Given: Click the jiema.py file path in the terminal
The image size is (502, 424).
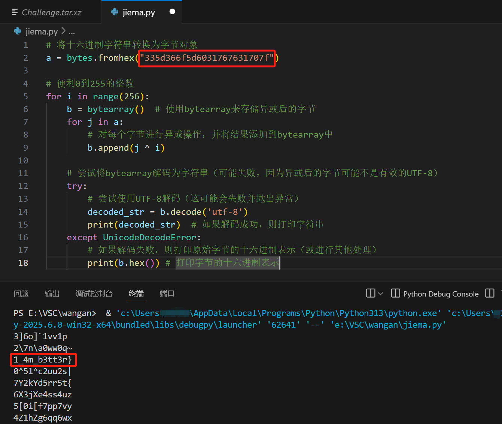Looking at the screenshot, I should click(388, 325).
